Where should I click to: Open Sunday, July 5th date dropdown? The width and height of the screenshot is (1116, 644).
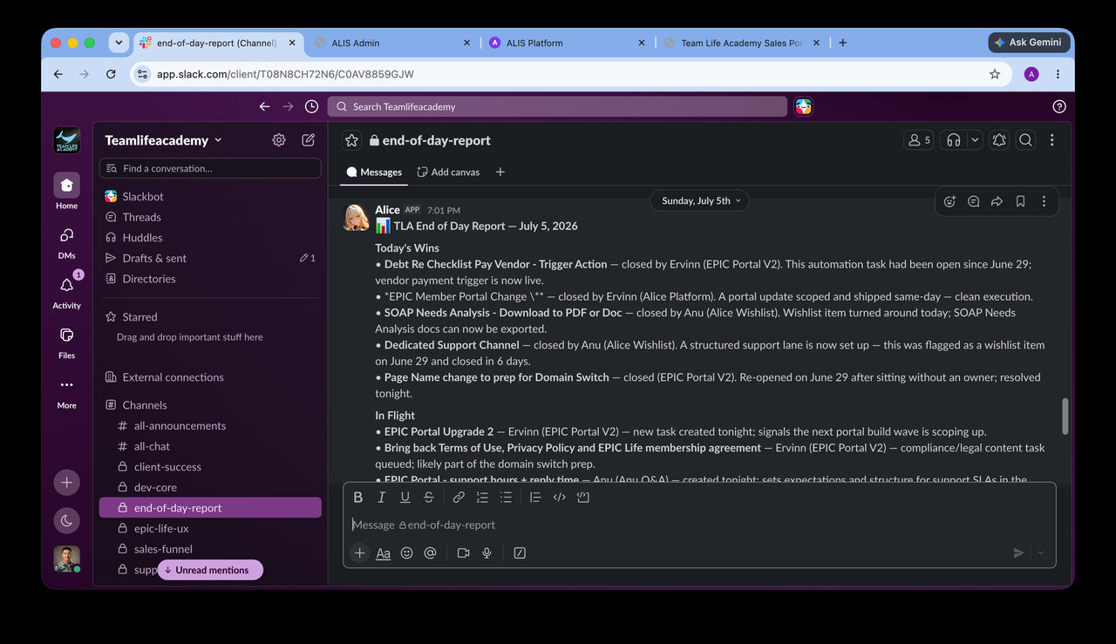click(x=701, y=200)
